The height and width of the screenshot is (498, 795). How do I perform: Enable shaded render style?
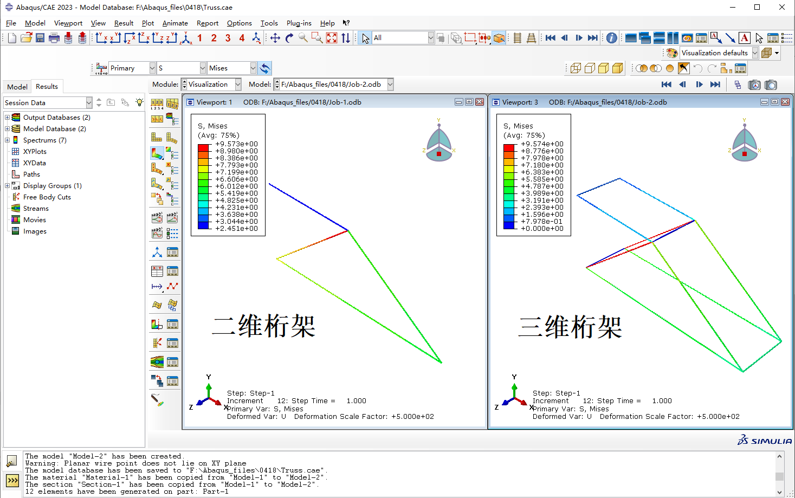(618, 68)
